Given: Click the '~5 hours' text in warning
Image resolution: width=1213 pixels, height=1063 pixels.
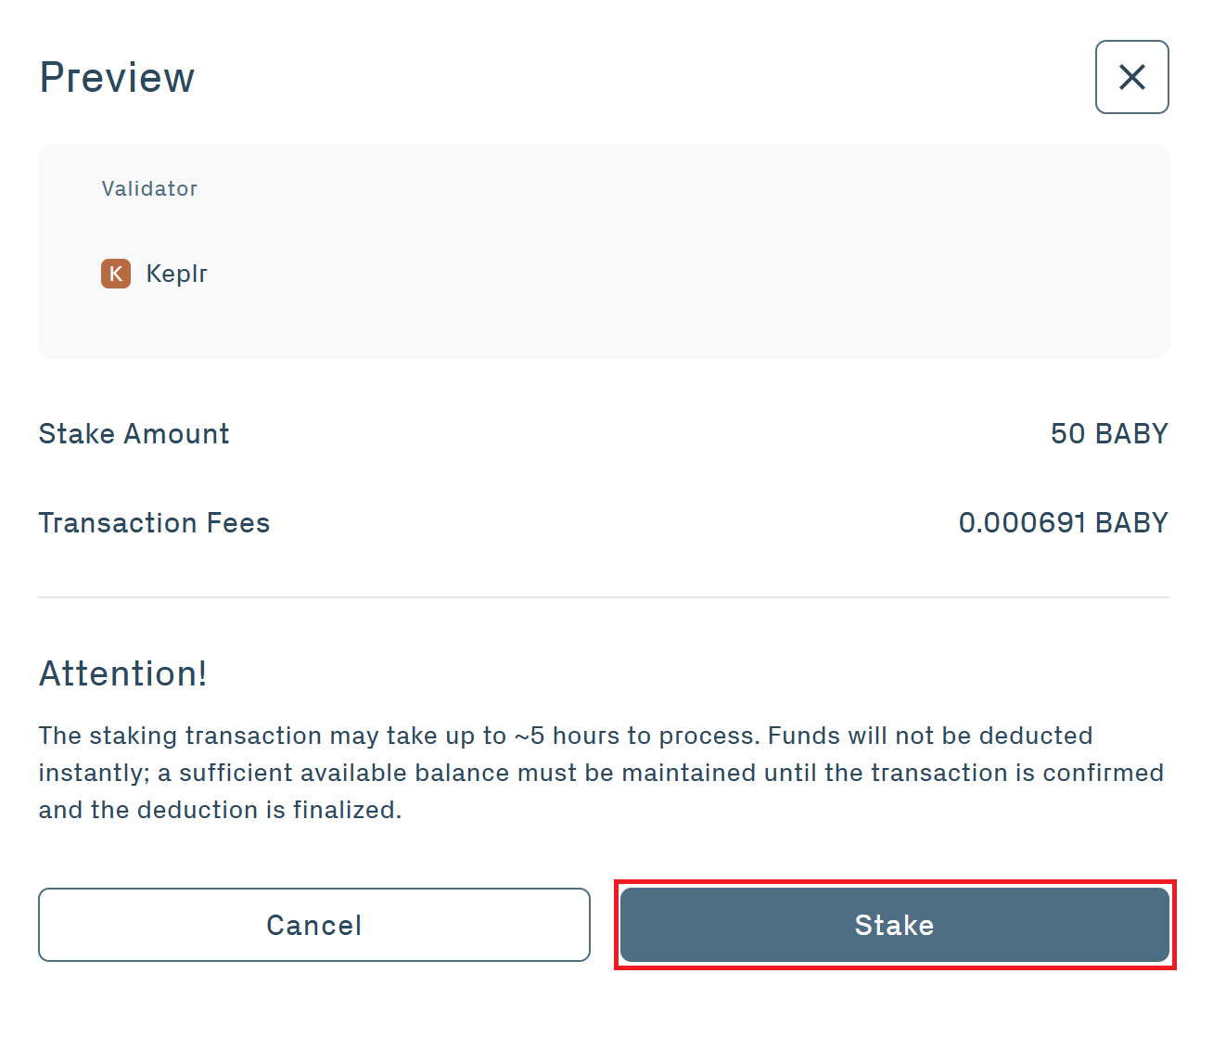Looking at the screenshot, I should (x=567, y=736).
